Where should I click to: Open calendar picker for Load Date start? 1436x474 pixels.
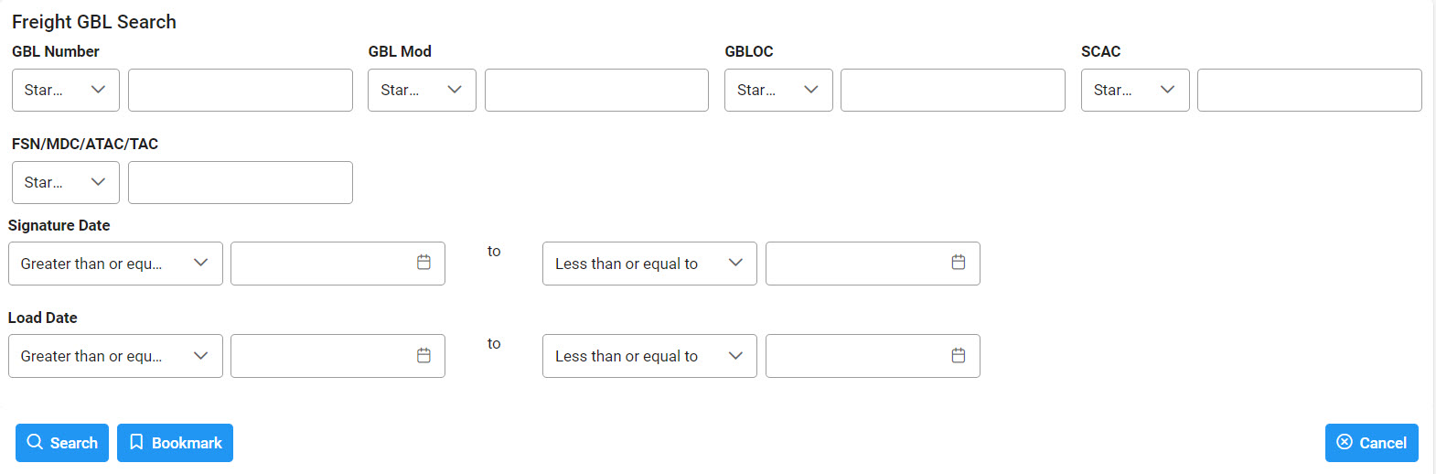click(x=423, y=355)
